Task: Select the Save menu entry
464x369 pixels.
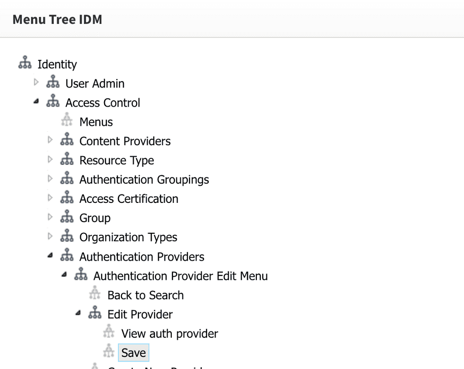Action: click(x=133, y=352)
